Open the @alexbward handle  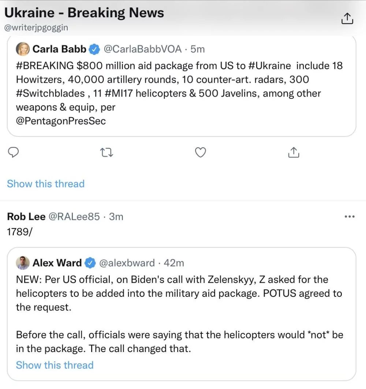click(127, 263)
